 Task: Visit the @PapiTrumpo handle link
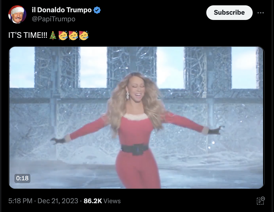(54, 19)
